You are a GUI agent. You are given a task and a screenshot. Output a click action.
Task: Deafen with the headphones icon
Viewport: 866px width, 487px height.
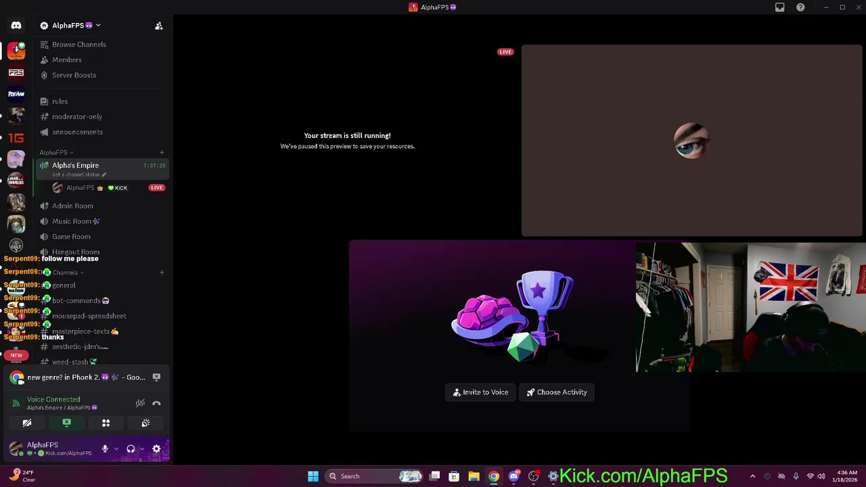pyautogui.click(x=131, y=448)
